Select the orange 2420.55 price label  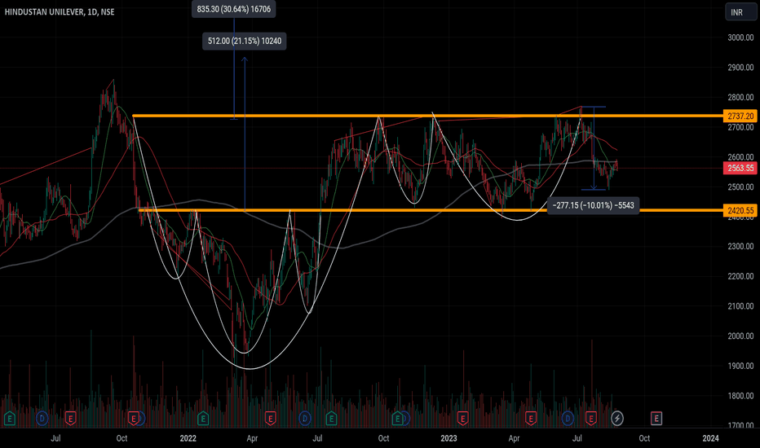(740, 210)
